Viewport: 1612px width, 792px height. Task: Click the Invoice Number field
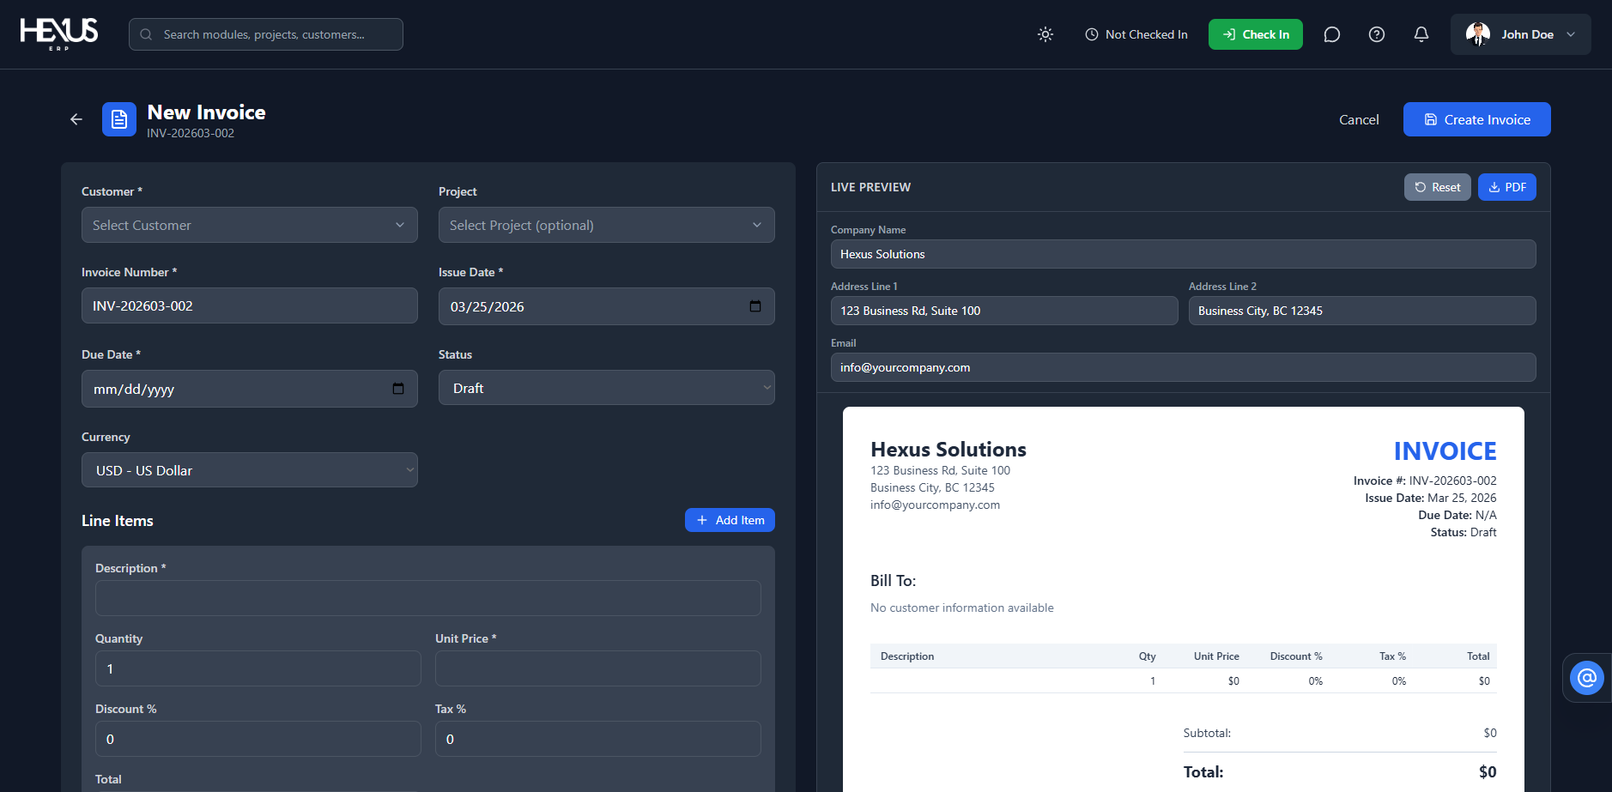pos(250,305)
